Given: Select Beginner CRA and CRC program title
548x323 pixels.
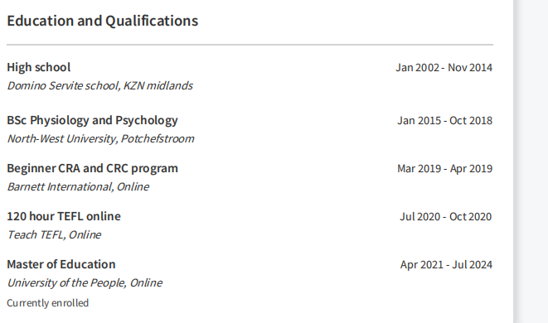Looking at the screenshot, I should (92, 168).
